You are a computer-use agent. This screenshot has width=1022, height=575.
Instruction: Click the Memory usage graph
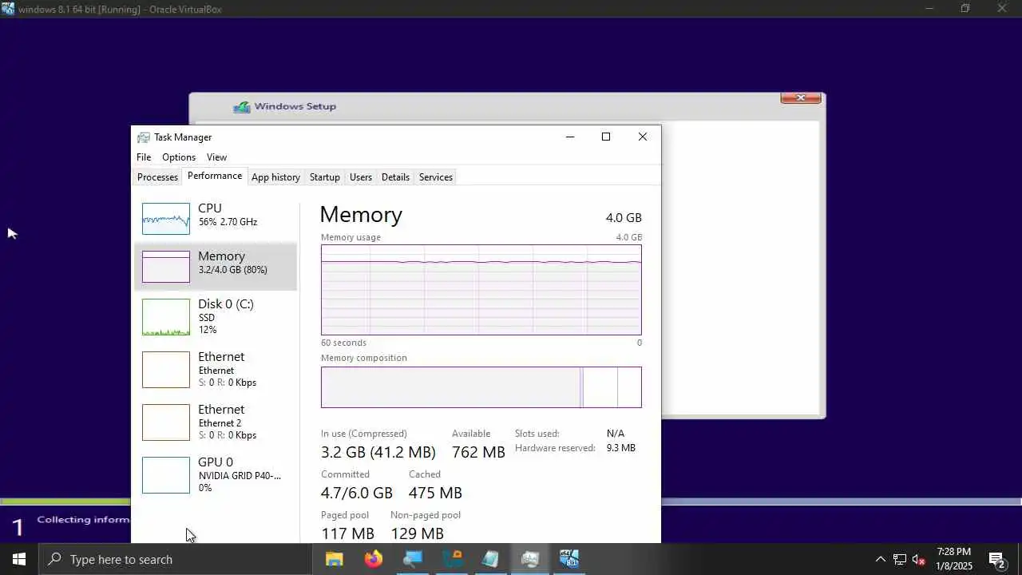[x=481, y=290]
